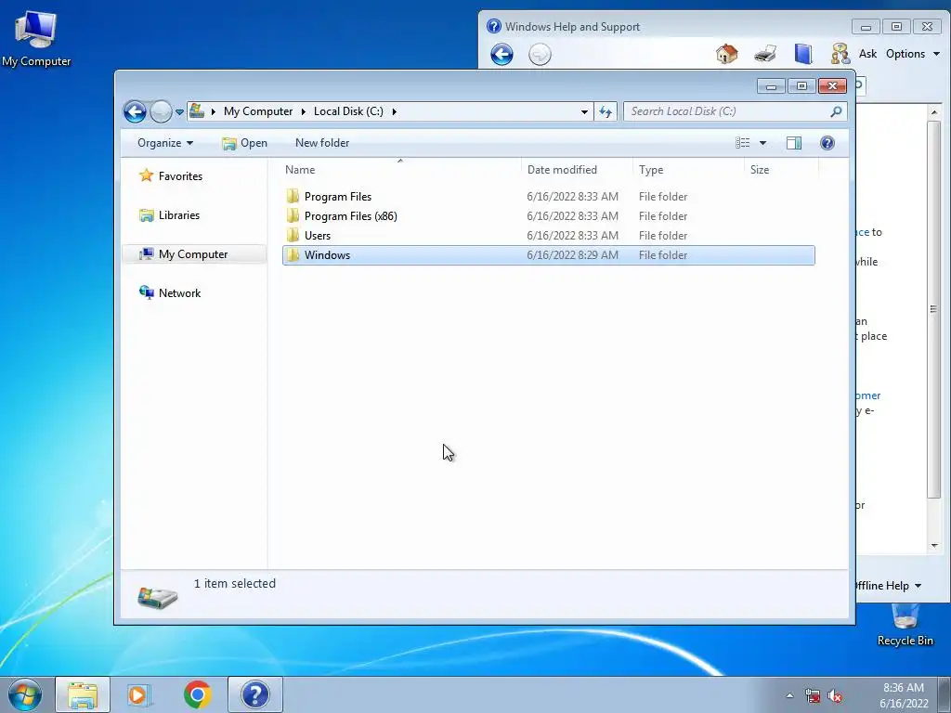Sort by Size column header

coord(781,170)
